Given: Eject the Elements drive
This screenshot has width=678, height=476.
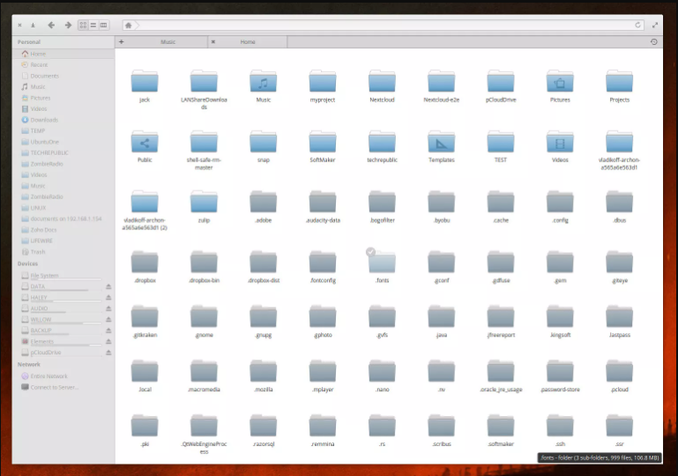Looking at the screenshot, I should click(108, 341).
